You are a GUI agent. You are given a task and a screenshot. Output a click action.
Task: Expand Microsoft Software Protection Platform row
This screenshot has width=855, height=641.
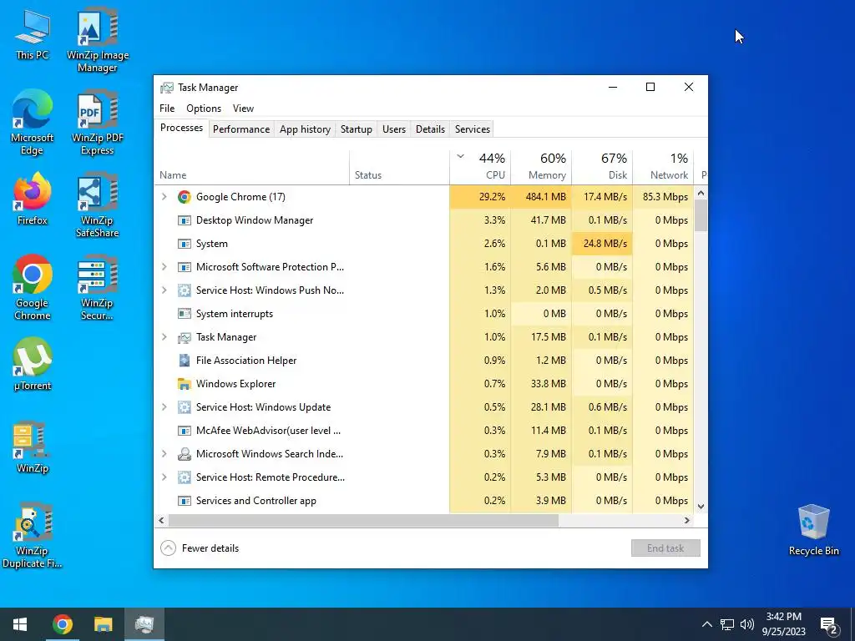(x=164, y=267)
